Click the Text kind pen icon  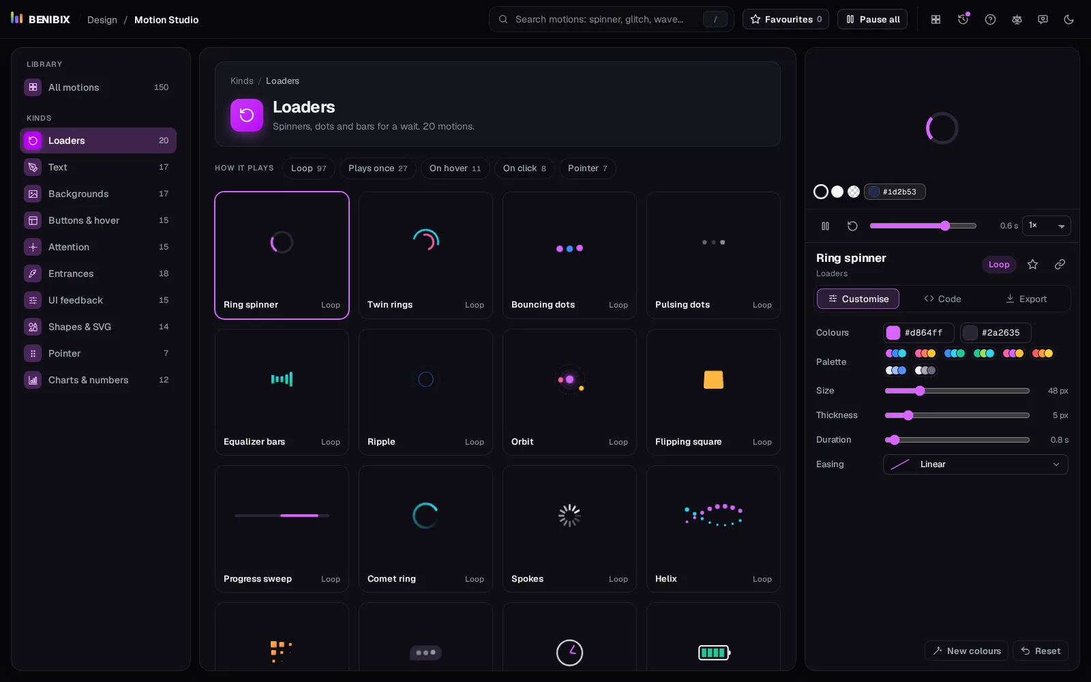tap(33, 167)
